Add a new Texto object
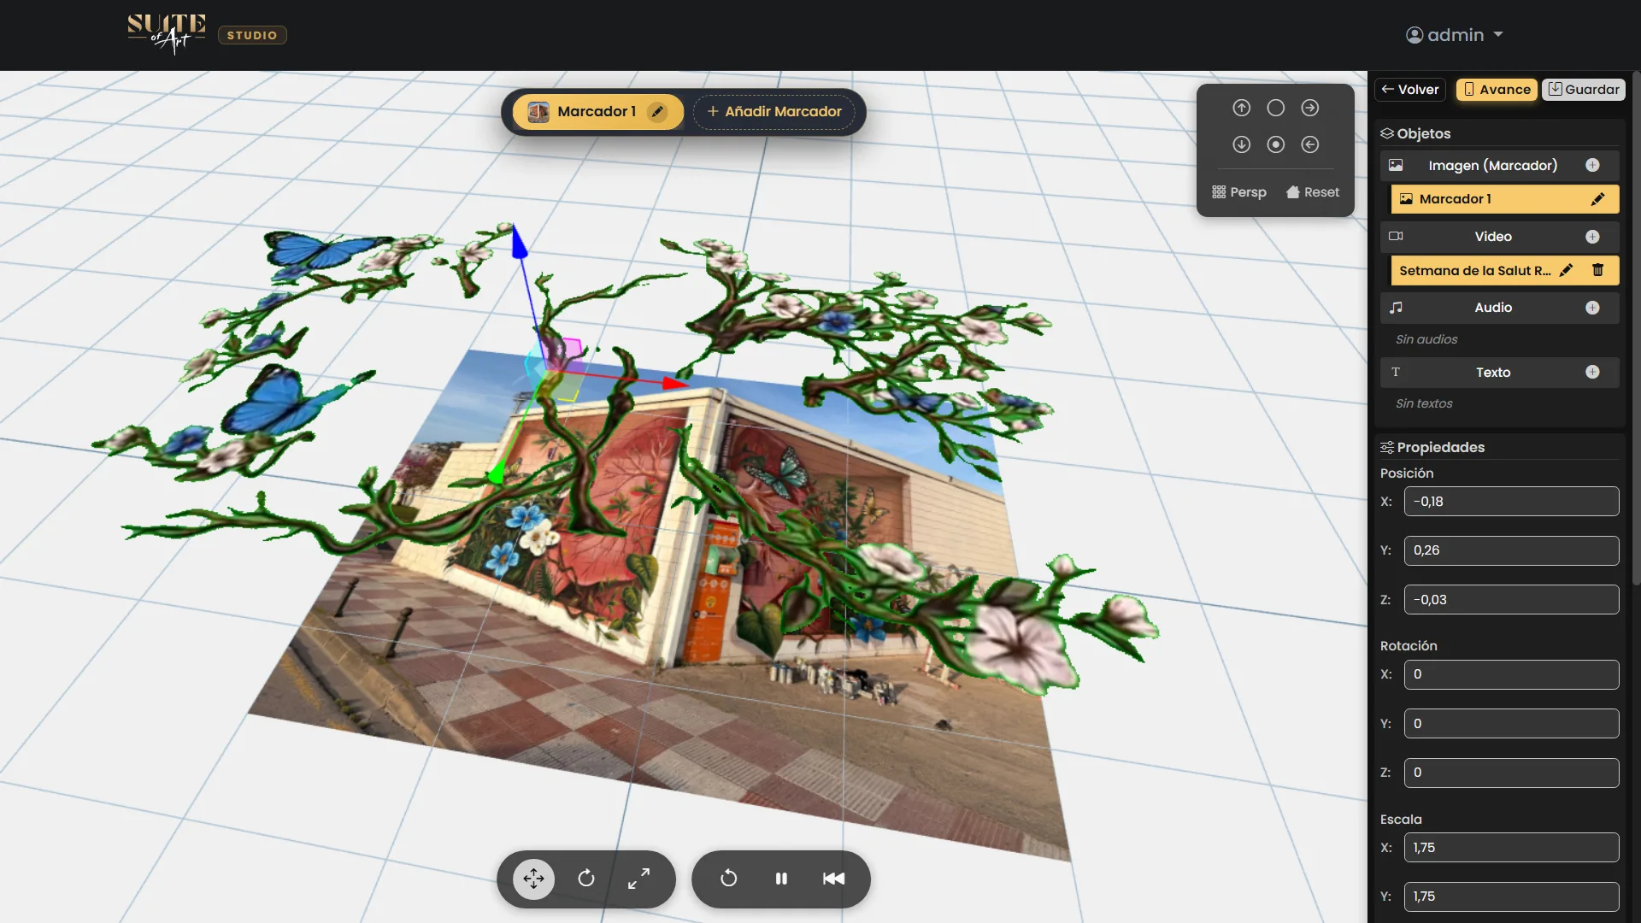This screenshot has height=923, width=1641. 1592,372
